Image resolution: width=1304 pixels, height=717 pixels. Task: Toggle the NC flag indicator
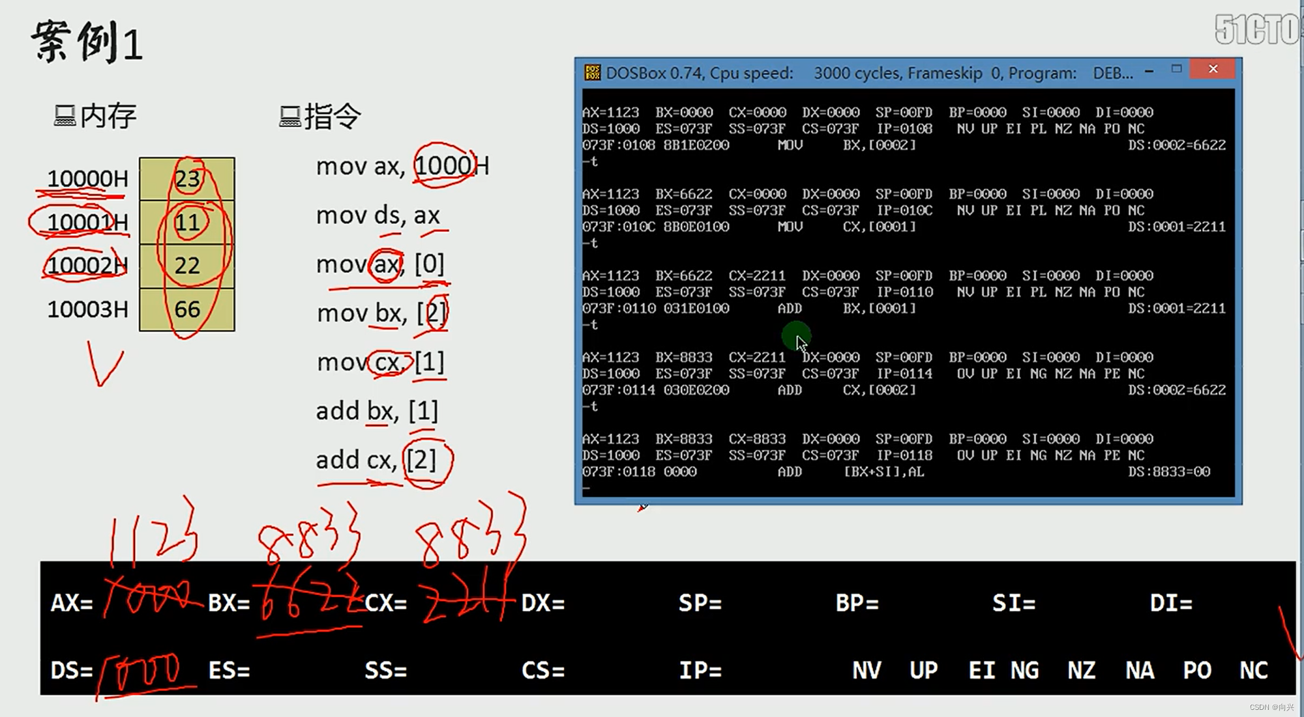(1253, 670)
